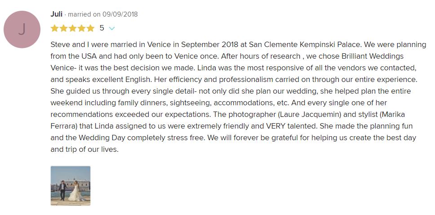
Task: Click the capitalized word VERY
Action: click(x=262, y=126)
